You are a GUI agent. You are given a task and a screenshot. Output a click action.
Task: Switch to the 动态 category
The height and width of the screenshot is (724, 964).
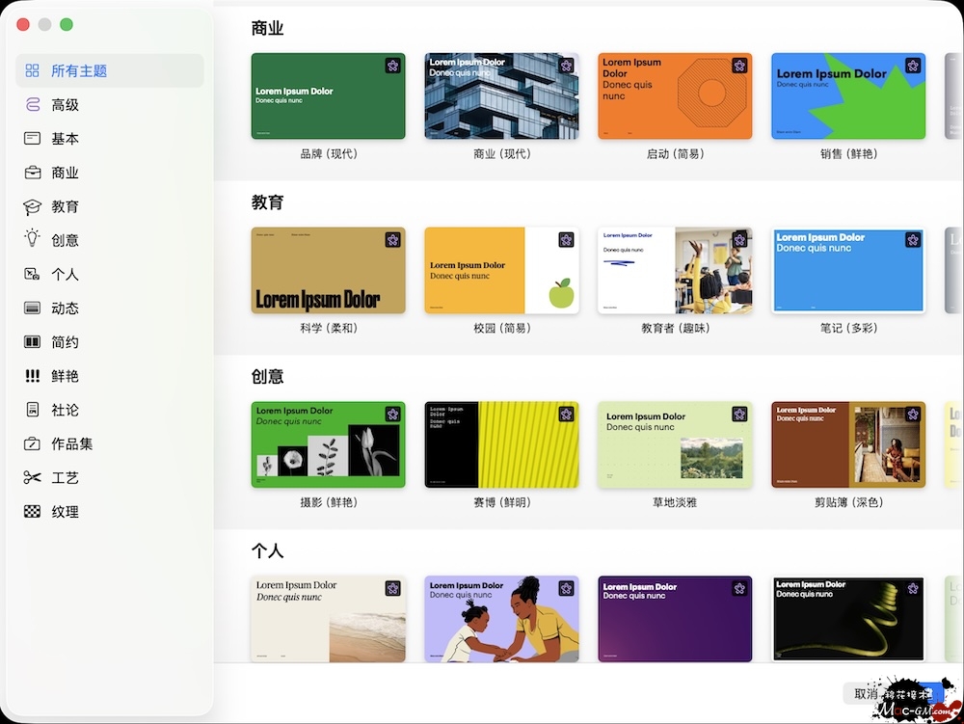(x=65, y=308)
